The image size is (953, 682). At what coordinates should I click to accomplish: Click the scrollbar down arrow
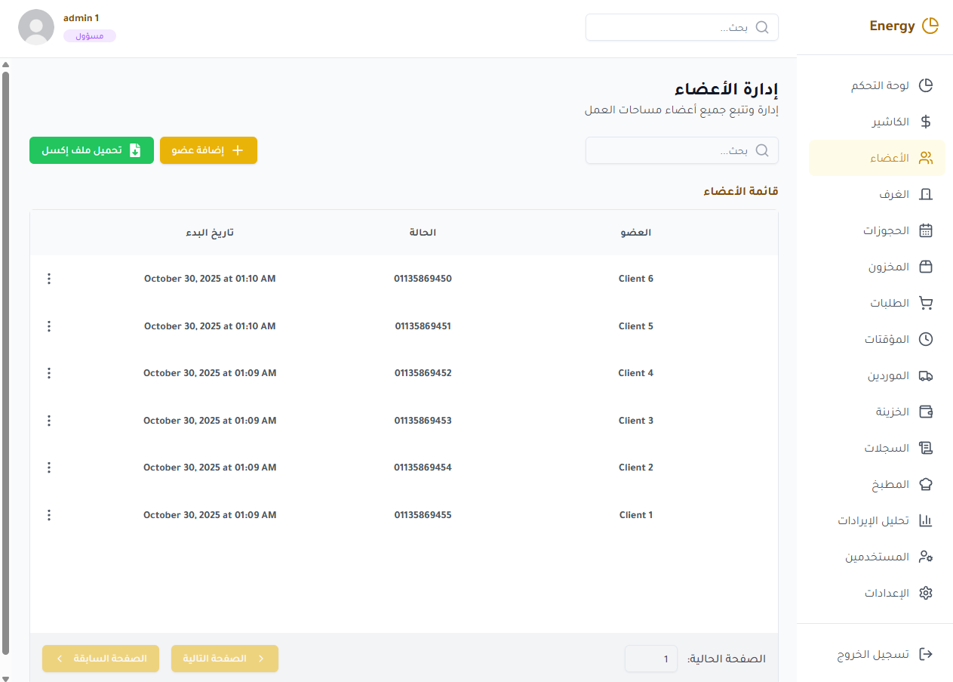[x=5, y=677]
